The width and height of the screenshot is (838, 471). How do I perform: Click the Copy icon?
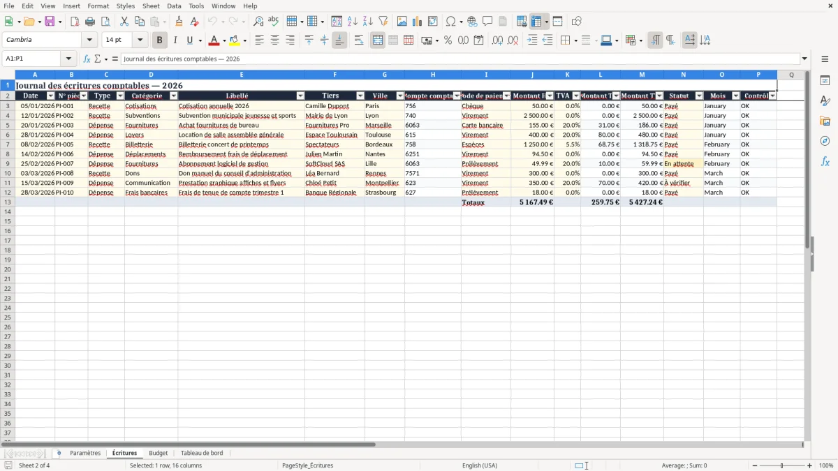[x=140, y=22]
